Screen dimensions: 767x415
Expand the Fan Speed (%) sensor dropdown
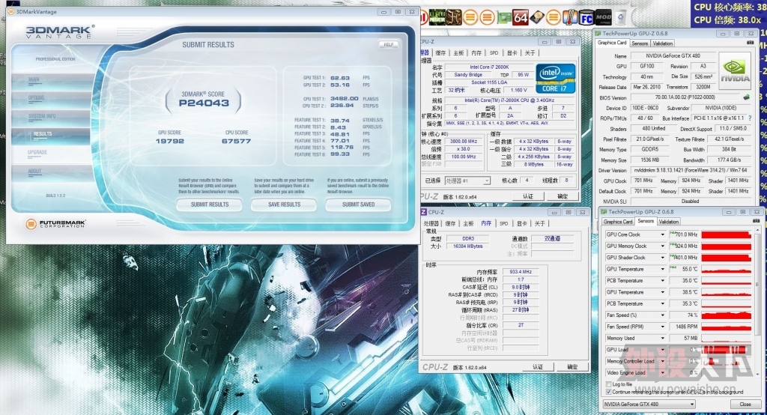663,315
